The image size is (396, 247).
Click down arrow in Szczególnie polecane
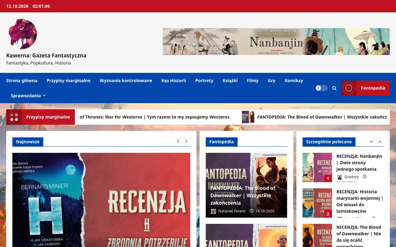371,141
